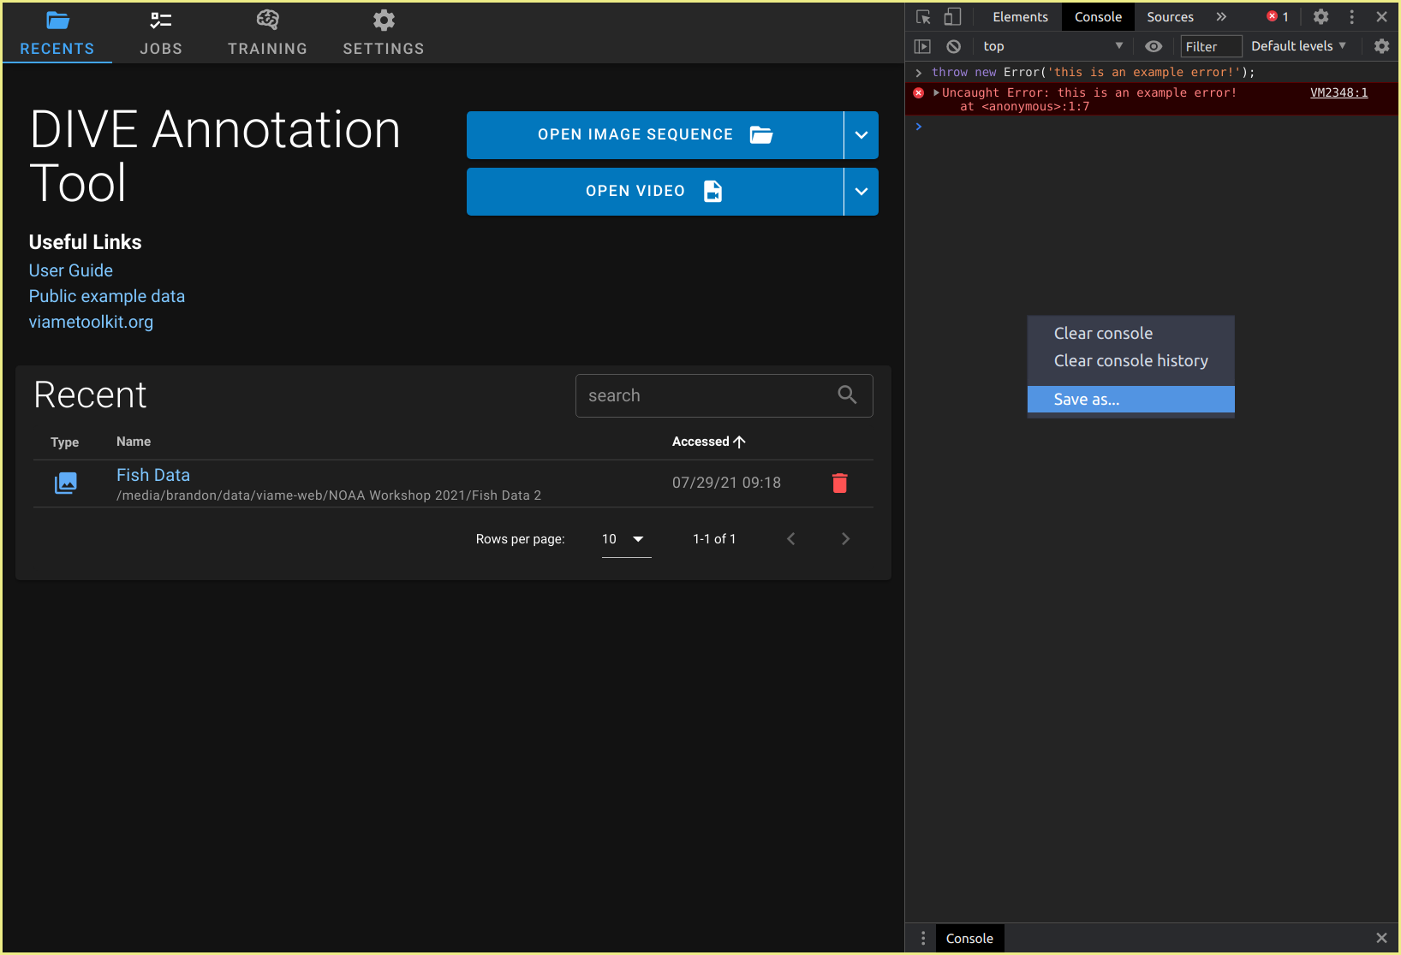Activate the DevTools inspect element picker

click(x=924, y=17)
